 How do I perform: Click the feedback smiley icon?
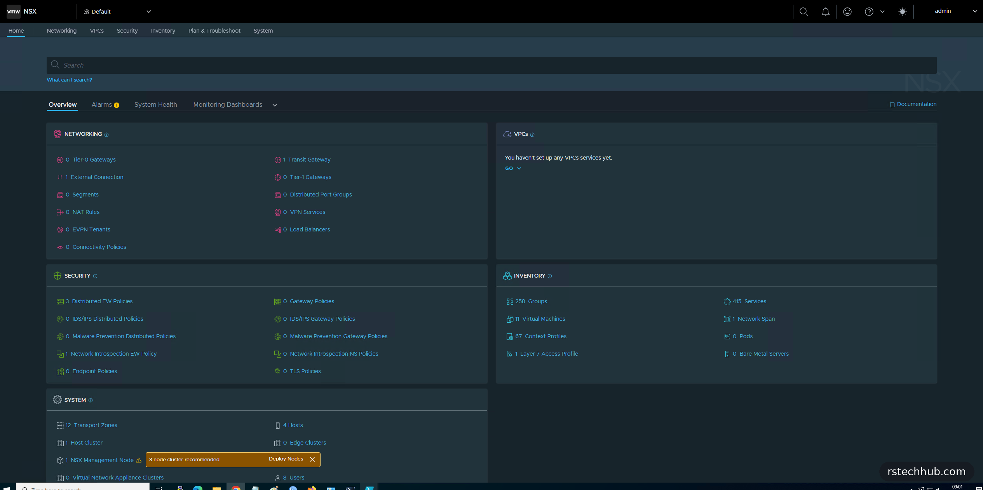coord(847,12)
